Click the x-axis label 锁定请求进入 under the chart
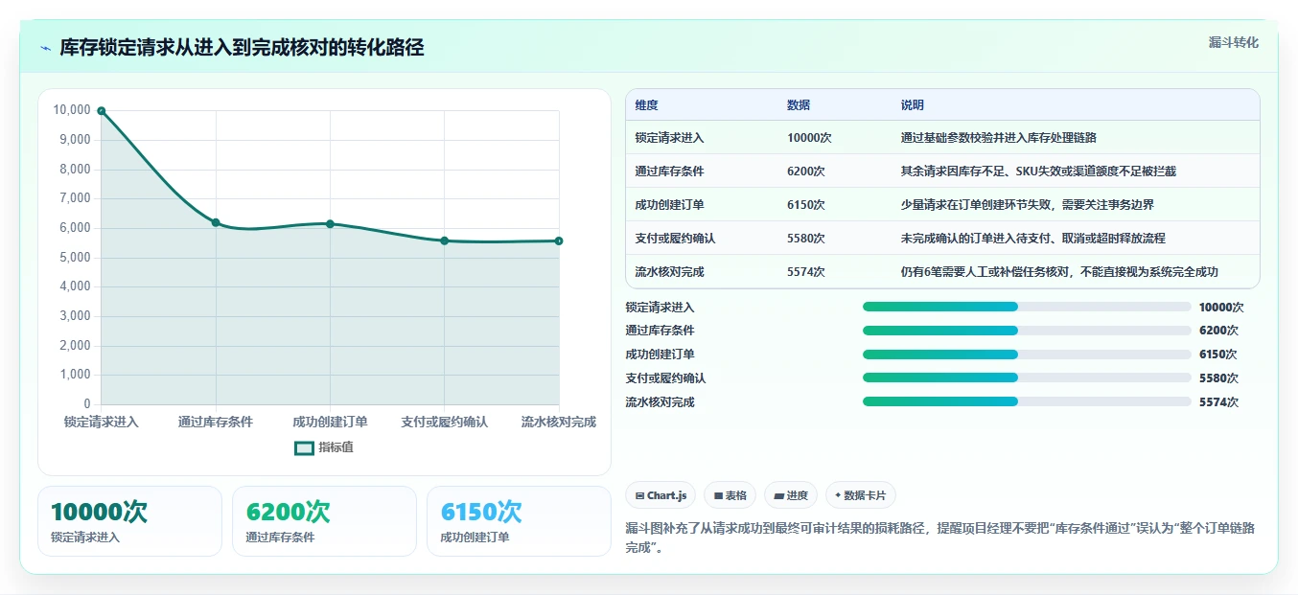1298x595 pixels. (102, 422)
